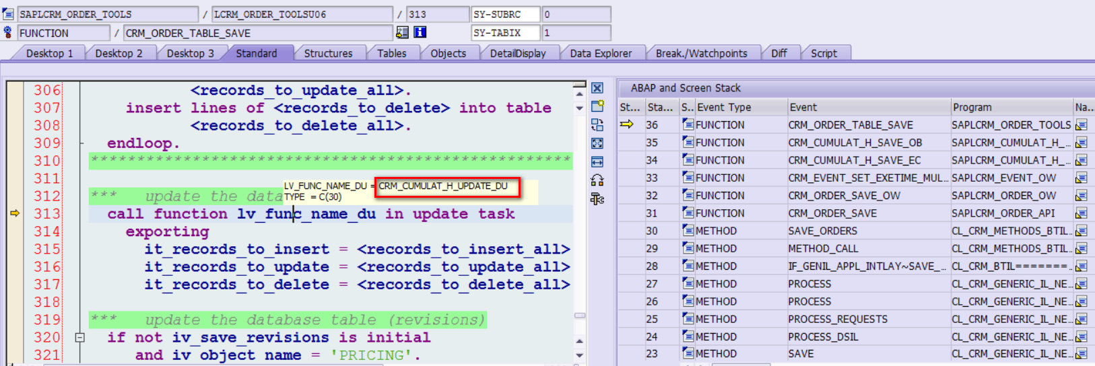Image resolution: width=1095 pixels, height=366 pixels.
Task: Click the display source icon next to CRM_ORDER_TABLE_SAVE field
Action: tap(402, 32)
